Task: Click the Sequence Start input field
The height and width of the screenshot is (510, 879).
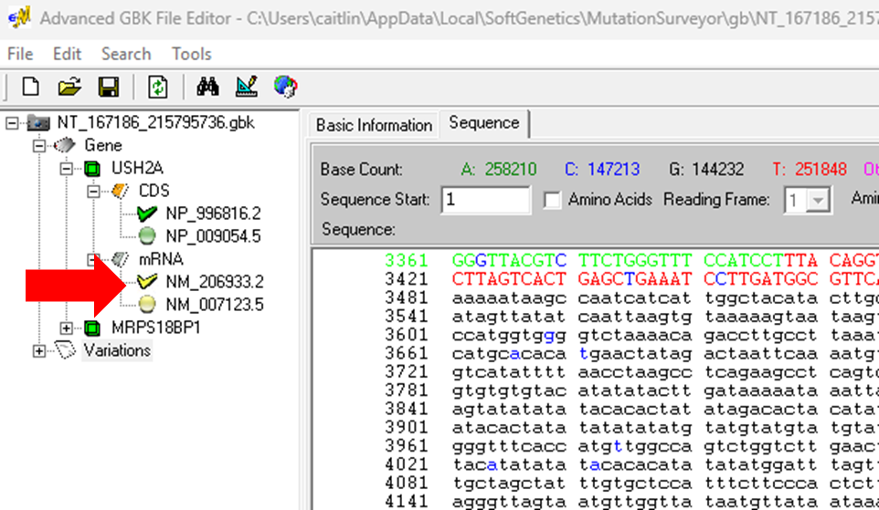Action: [485, 200]
